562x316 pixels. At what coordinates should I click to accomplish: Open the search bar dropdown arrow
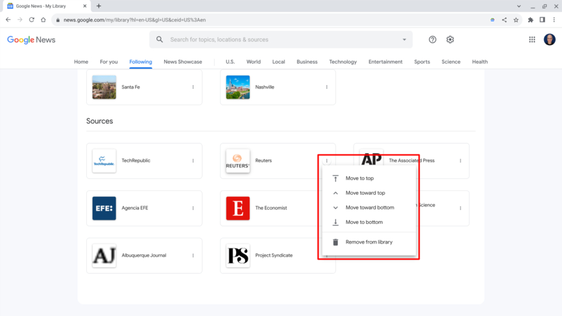tap(404, 39)
